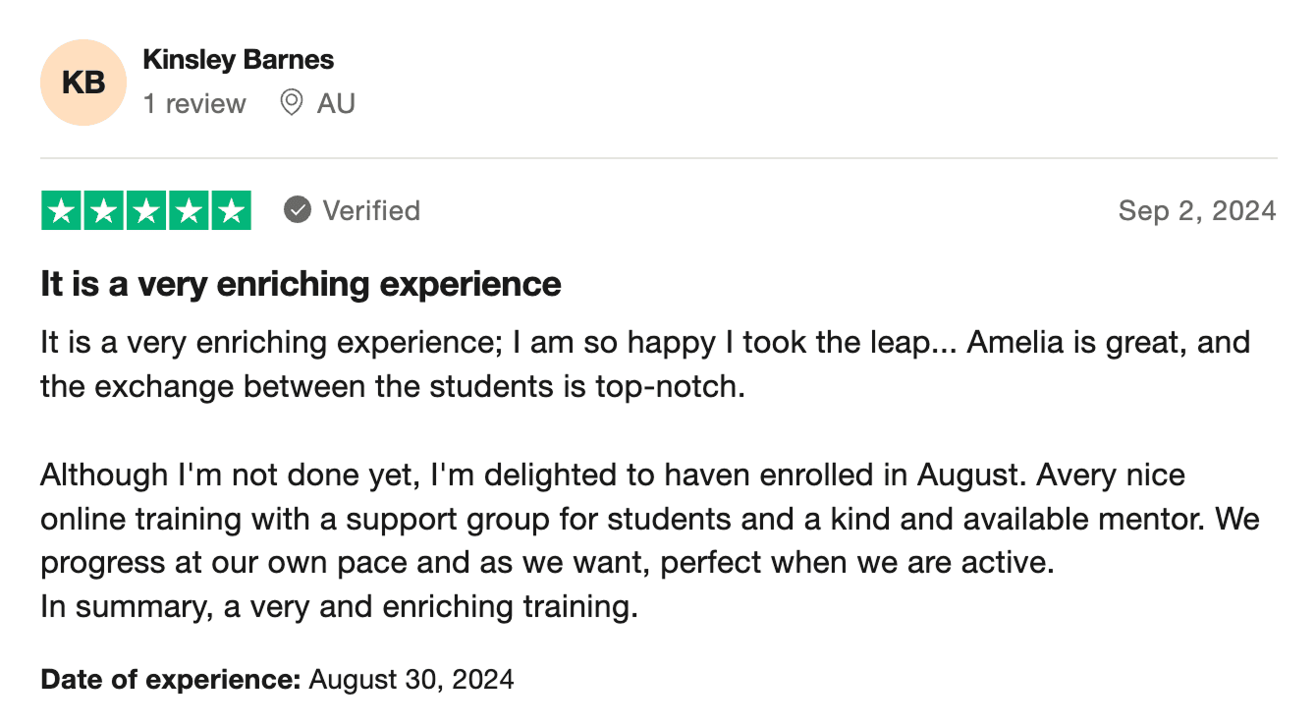The height and width of the screenshot is (727, 1316).
Task: Click the "Date of experience:" label
Action: pyautogui.click(x=170, y=679)
